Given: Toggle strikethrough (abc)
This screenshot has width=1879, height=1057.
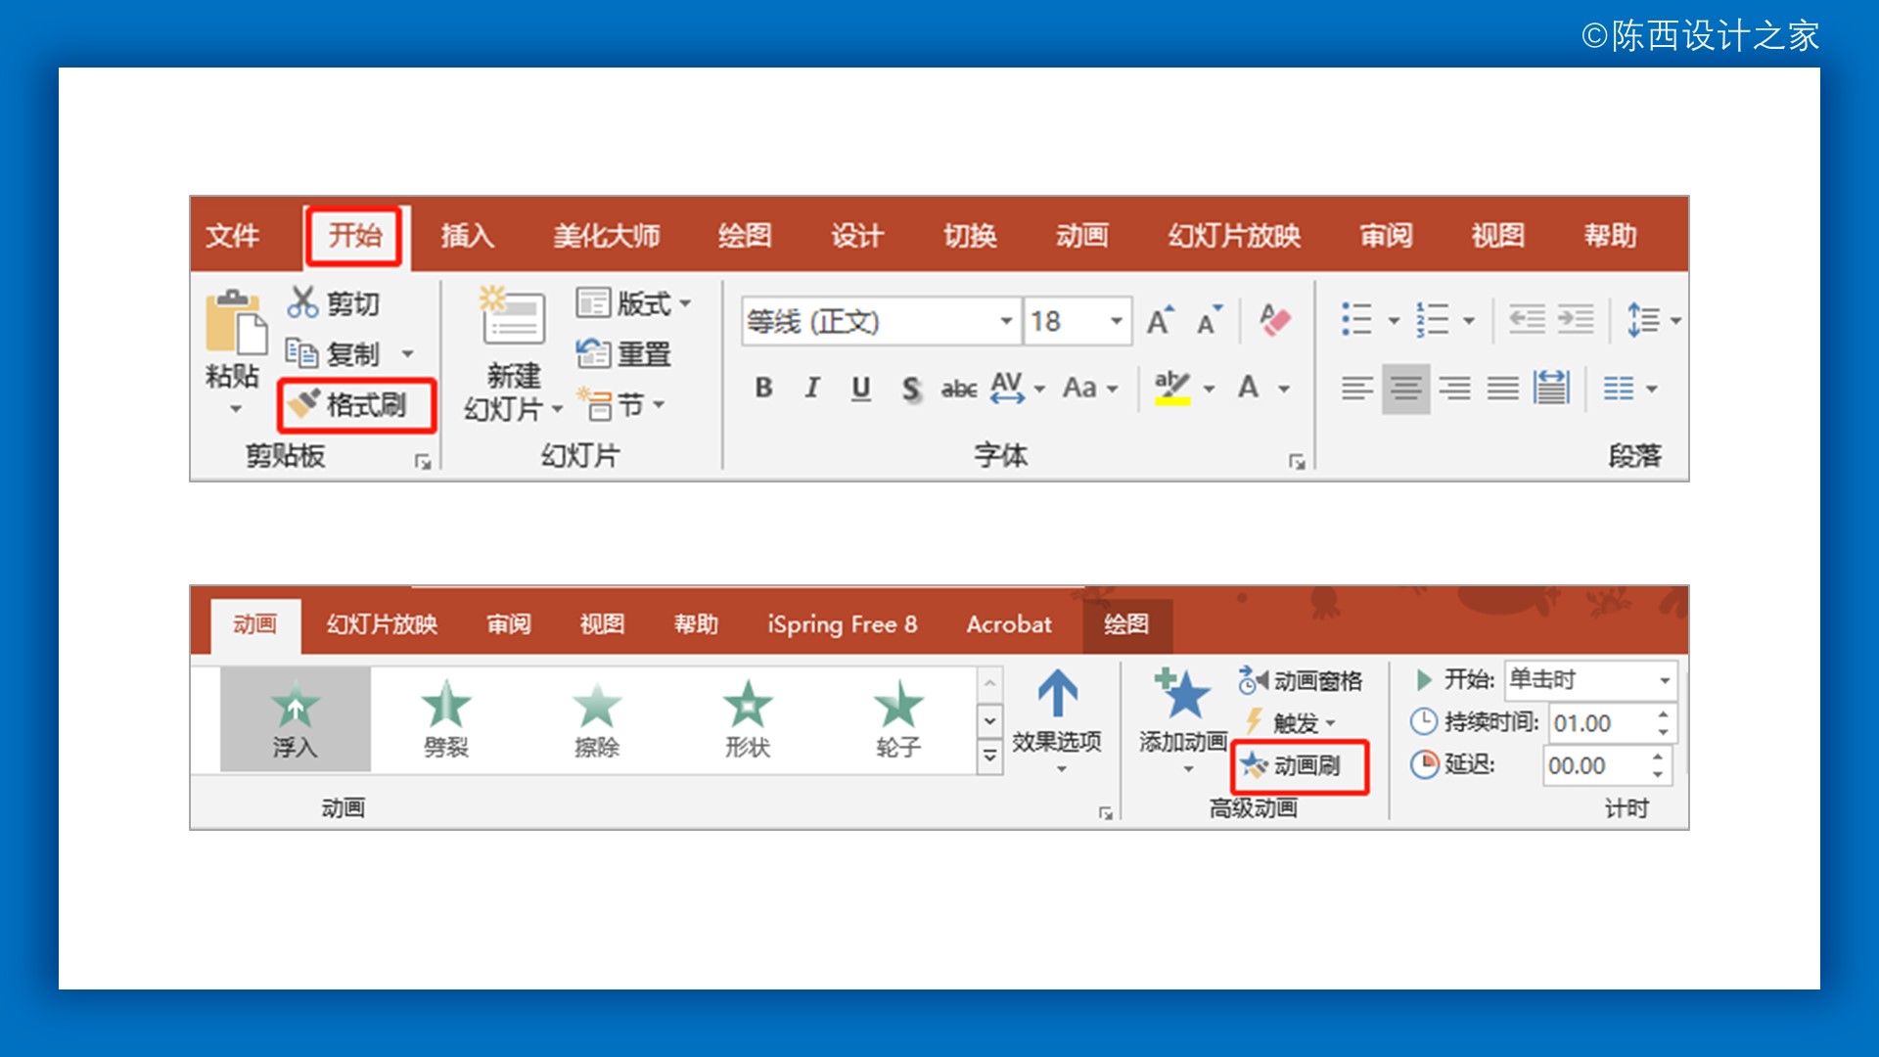Looking at the screenshot, I should pos(959,389).
